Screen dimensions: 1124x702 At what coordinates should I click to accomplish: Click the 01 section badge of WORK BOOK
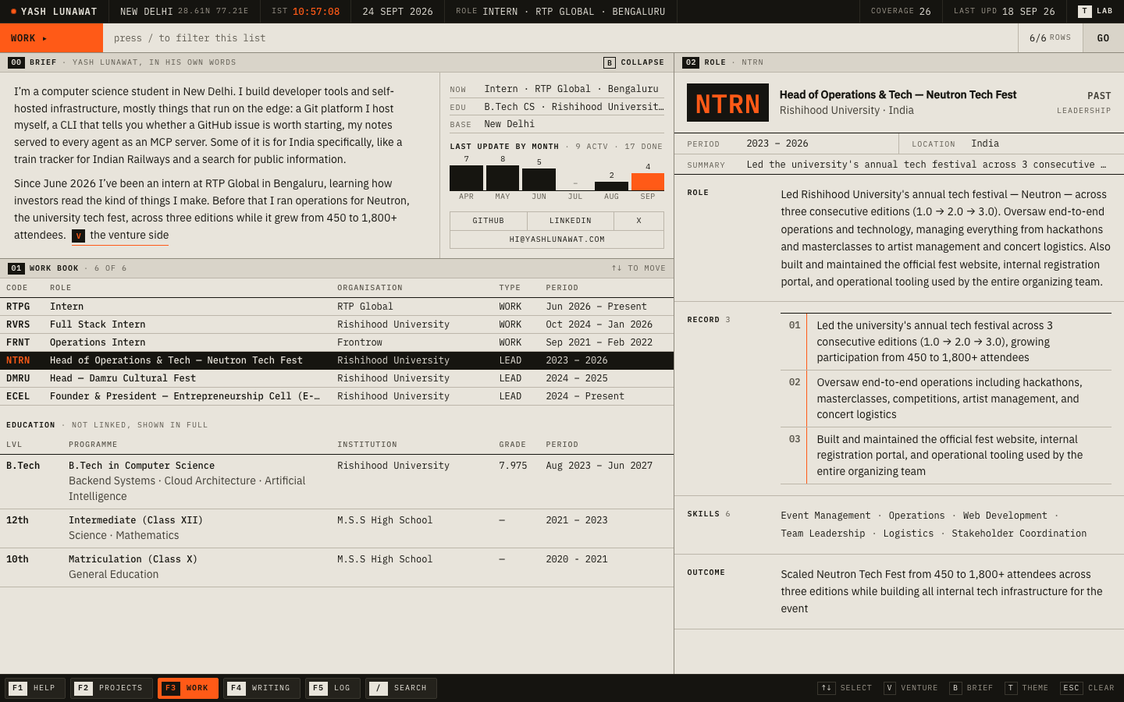tap(16, 268)
